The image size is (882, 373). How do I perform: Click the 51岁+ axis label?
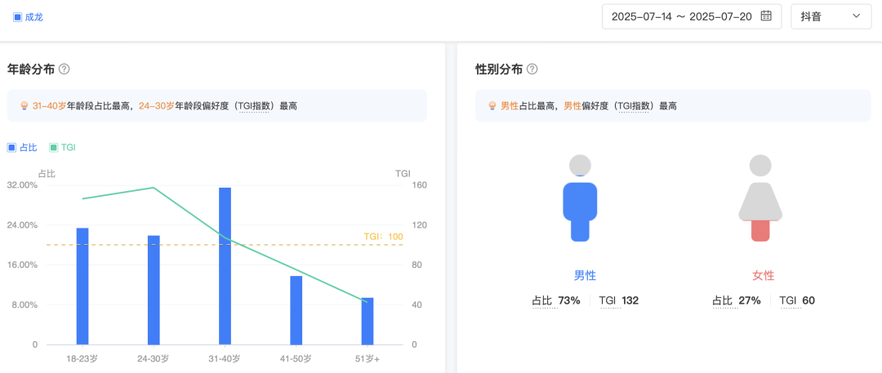pos(367,358)
